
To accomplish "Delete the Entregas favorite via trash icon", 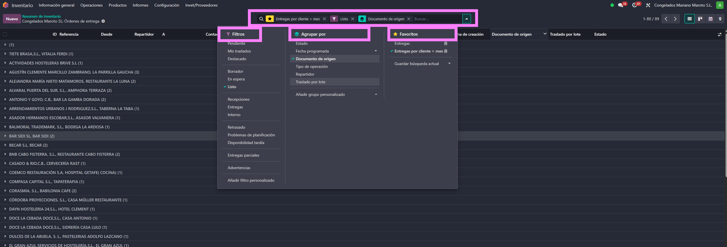I will click(446, 43).
